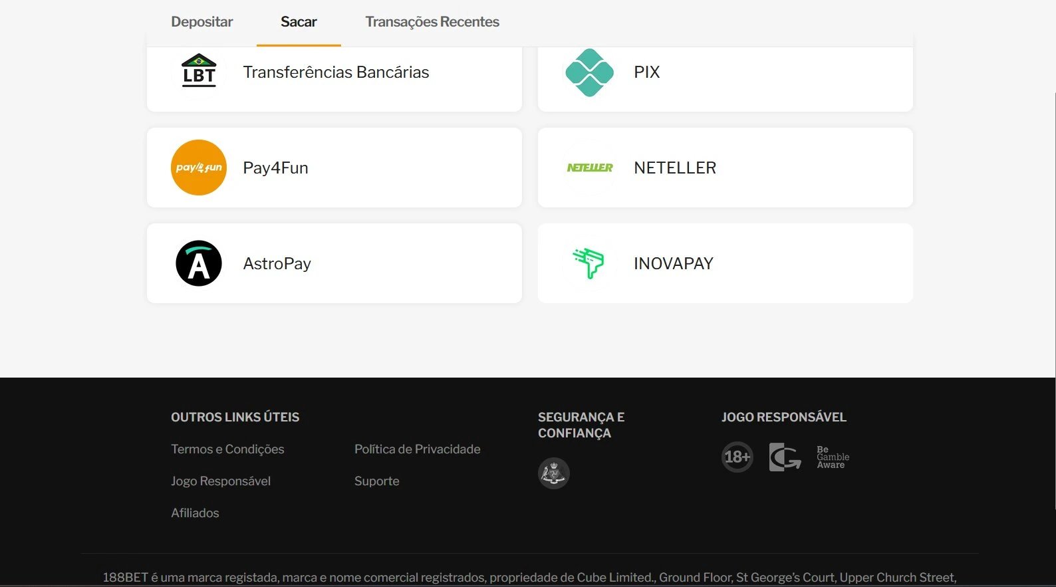Open the Política de Privacidade link

(x=418, y=449)
